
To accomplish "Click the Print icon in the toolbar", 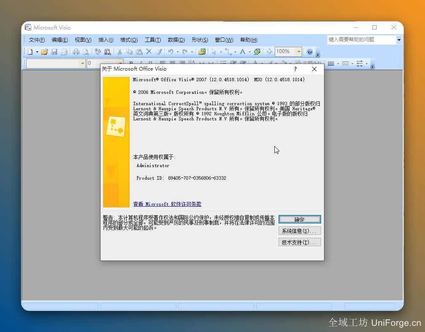I will [x=76, y=51].
